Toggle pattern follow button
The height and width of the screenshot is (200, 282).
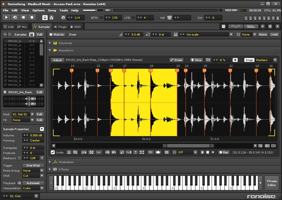(45, 18)
